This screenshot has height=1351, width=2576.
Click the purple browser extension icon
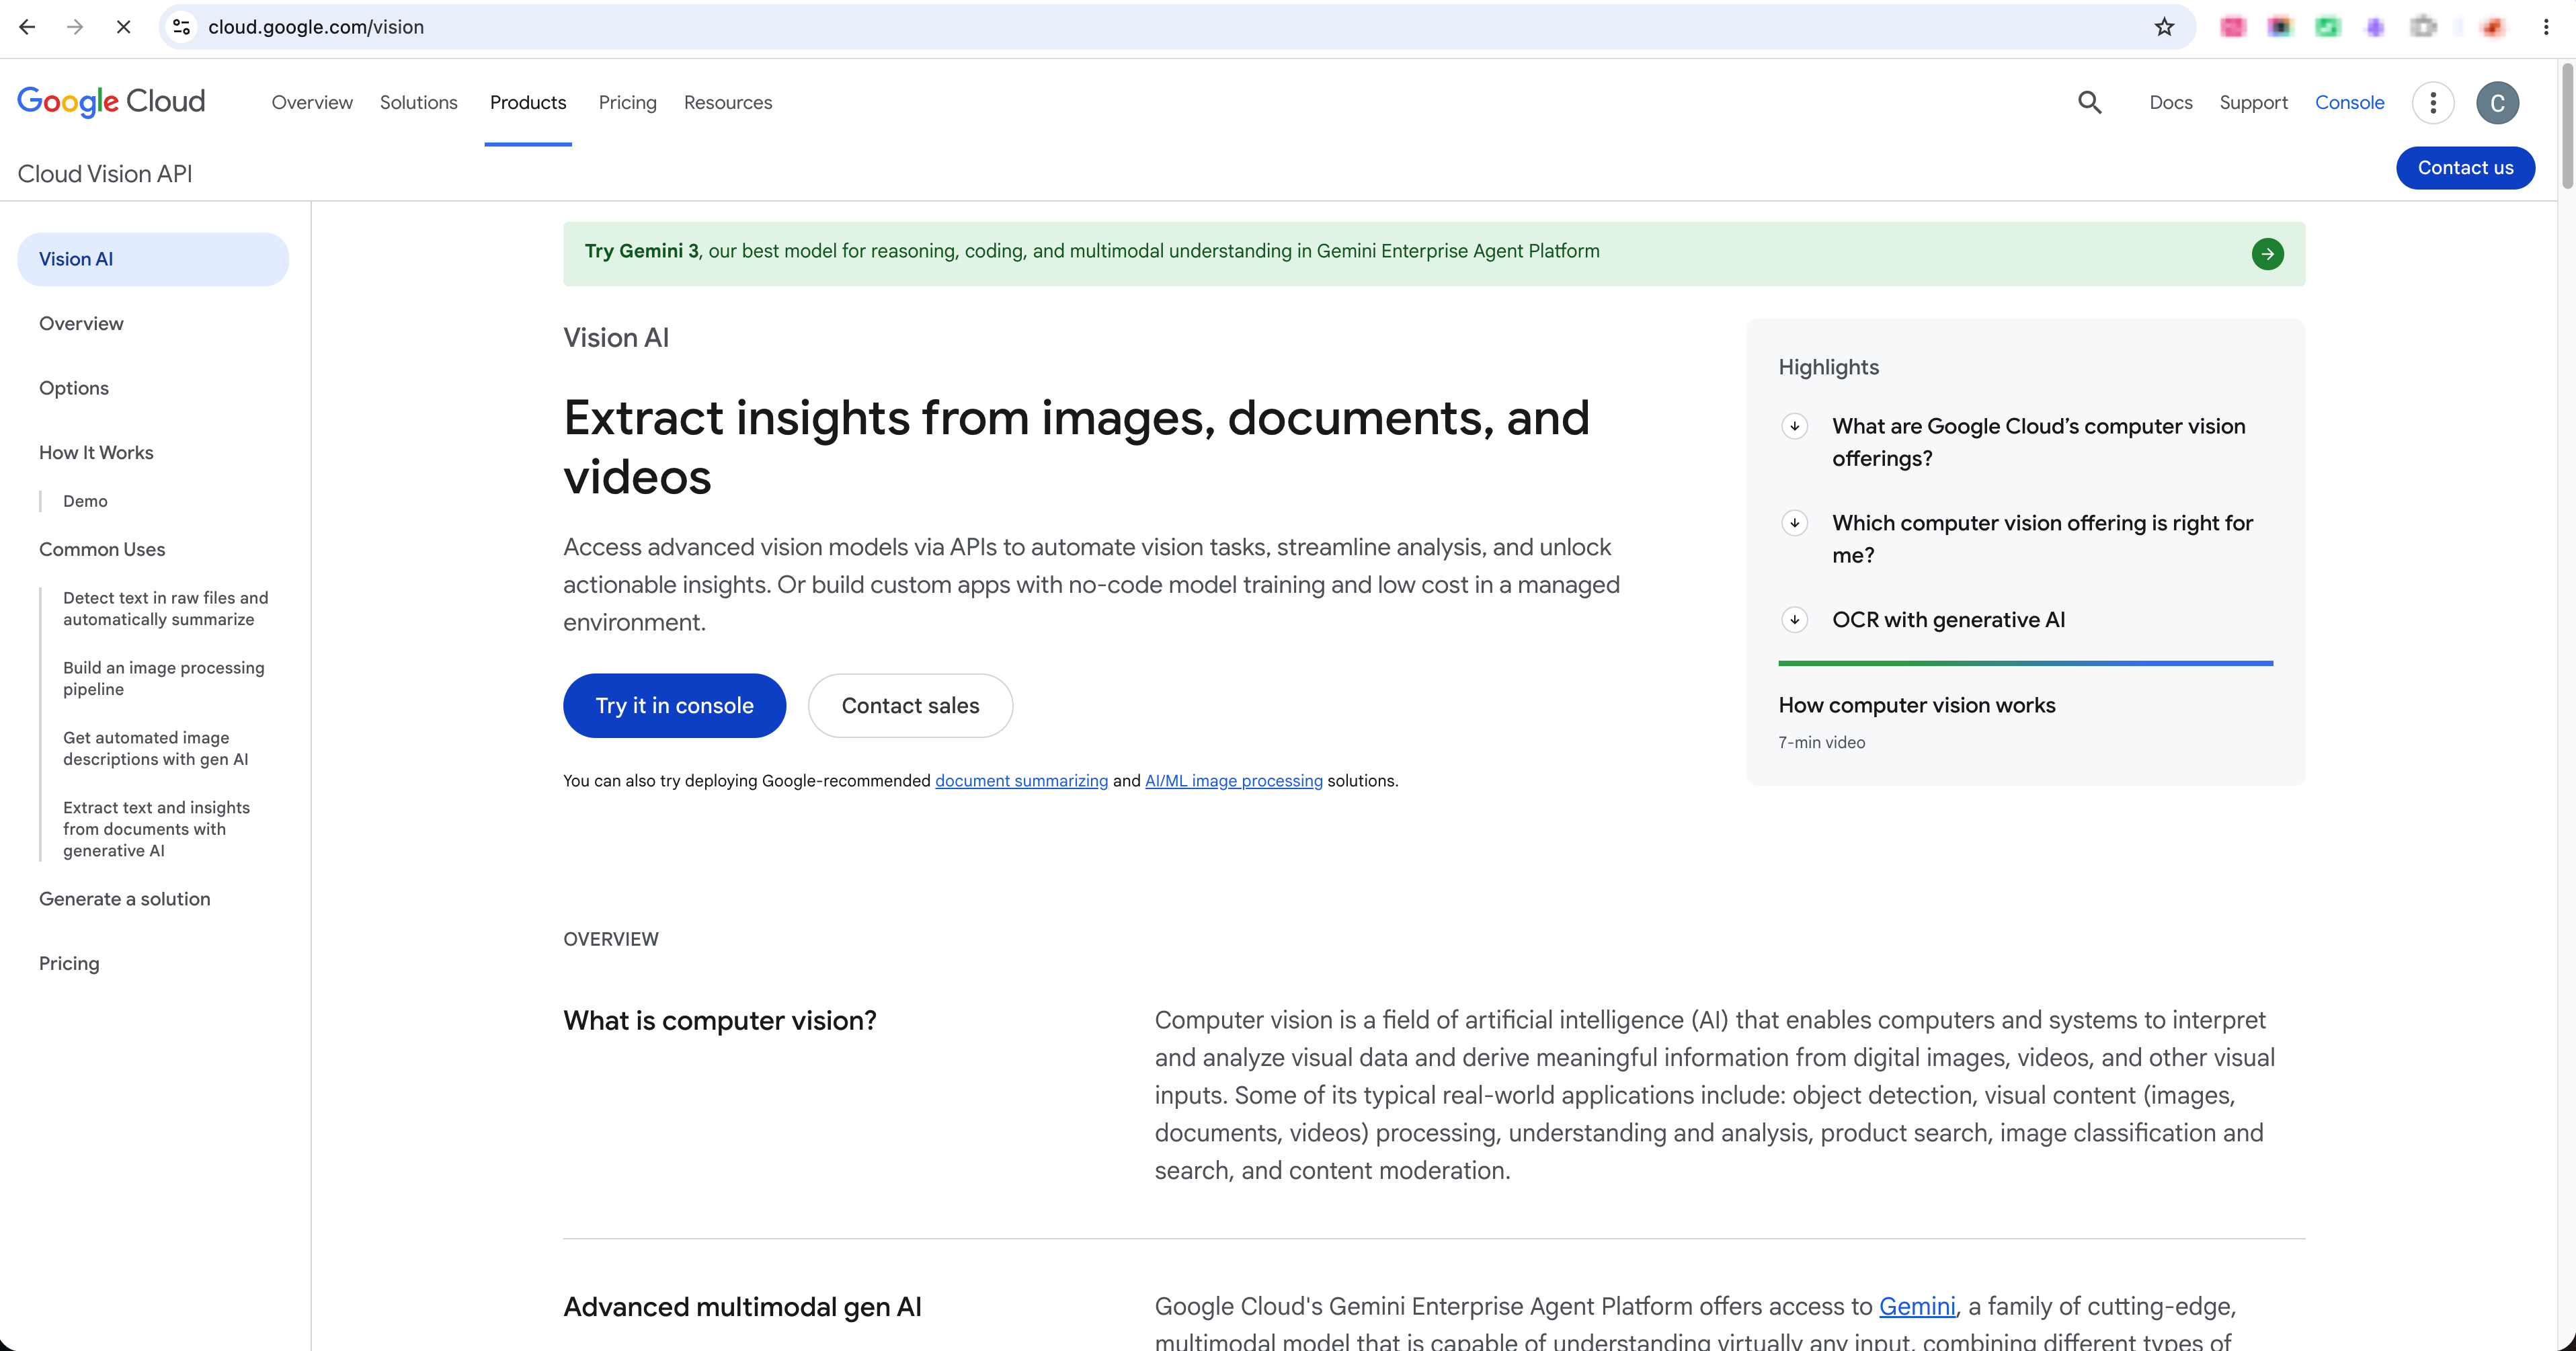tap(2375, 27)
